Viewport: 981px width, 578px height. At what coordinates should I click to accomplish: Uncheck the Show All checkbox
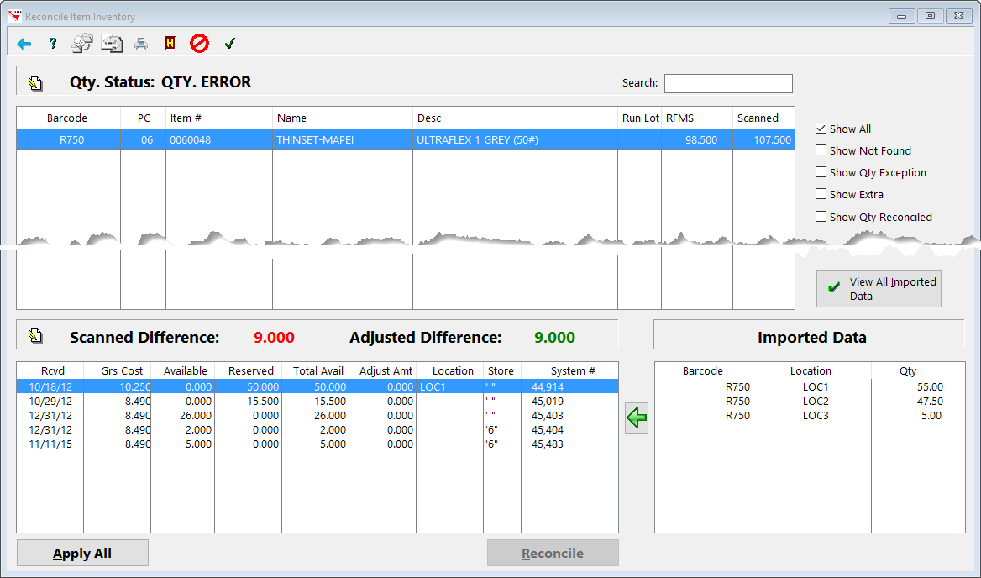(x=821, y=129)
